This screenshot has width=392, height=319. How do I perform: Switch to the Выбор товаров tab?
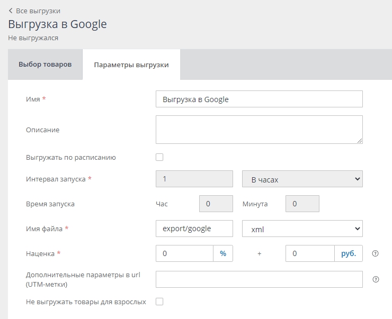pyautogui.click(x=45, y=65)
